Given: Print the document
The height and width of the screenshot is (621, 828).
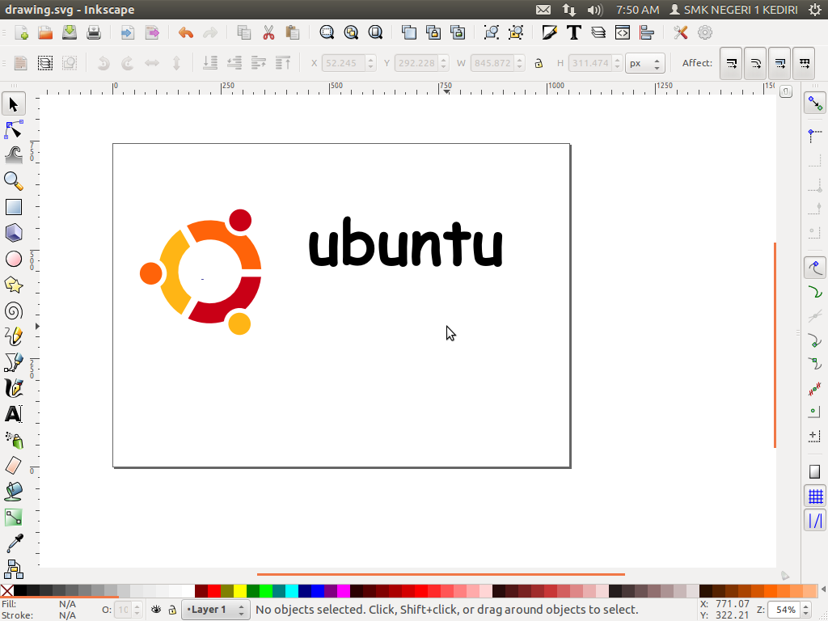Looking at the screenshot, I should pos(94,32).
